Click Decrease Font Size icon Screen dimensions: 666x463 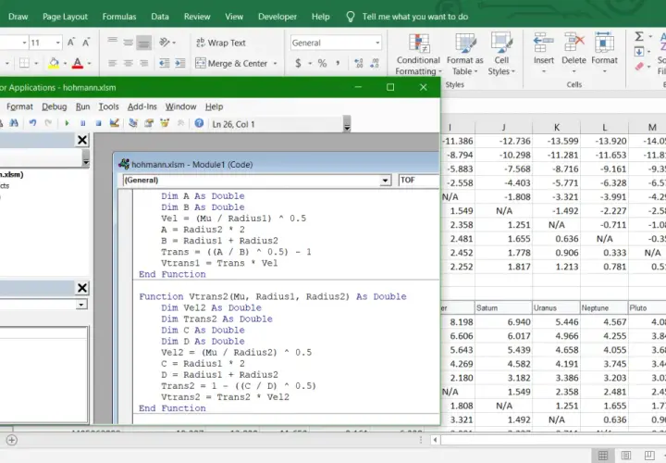point(86,42)
